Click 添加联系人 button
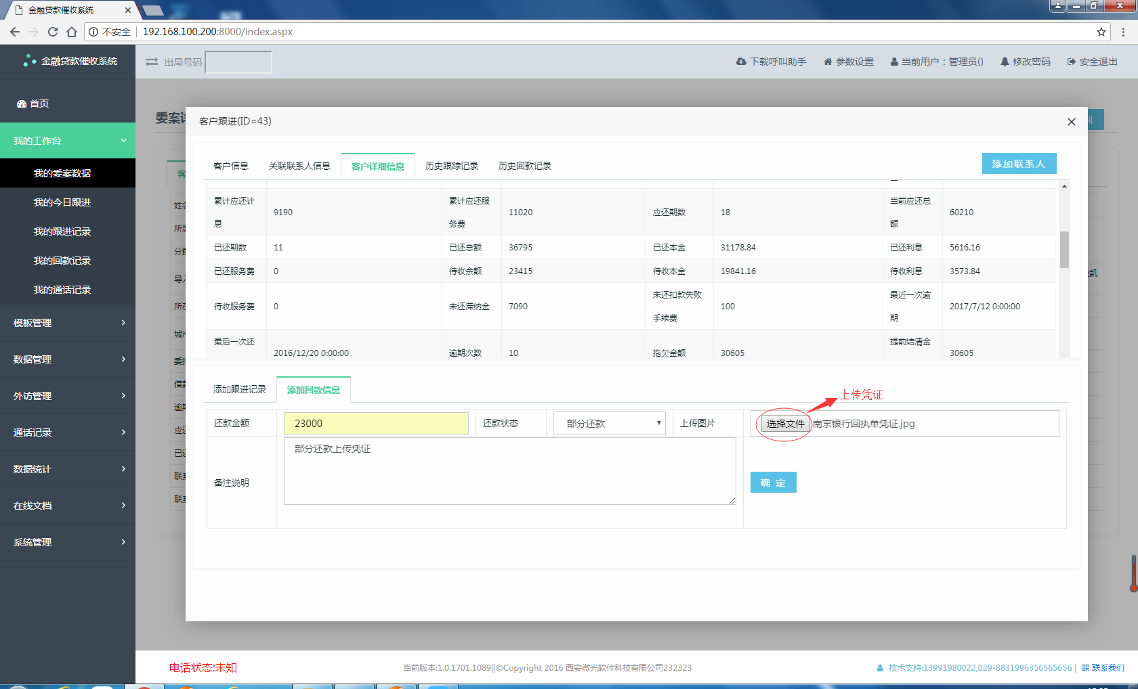1138x689 pixels. (x=1019, y=164)
